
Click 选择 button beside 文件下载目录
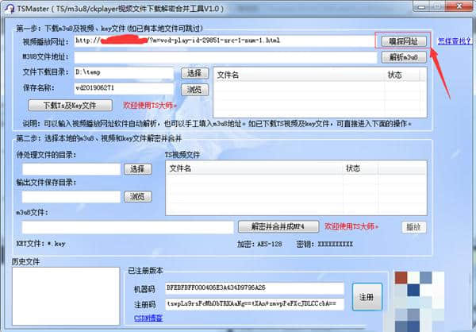(194, 73)
